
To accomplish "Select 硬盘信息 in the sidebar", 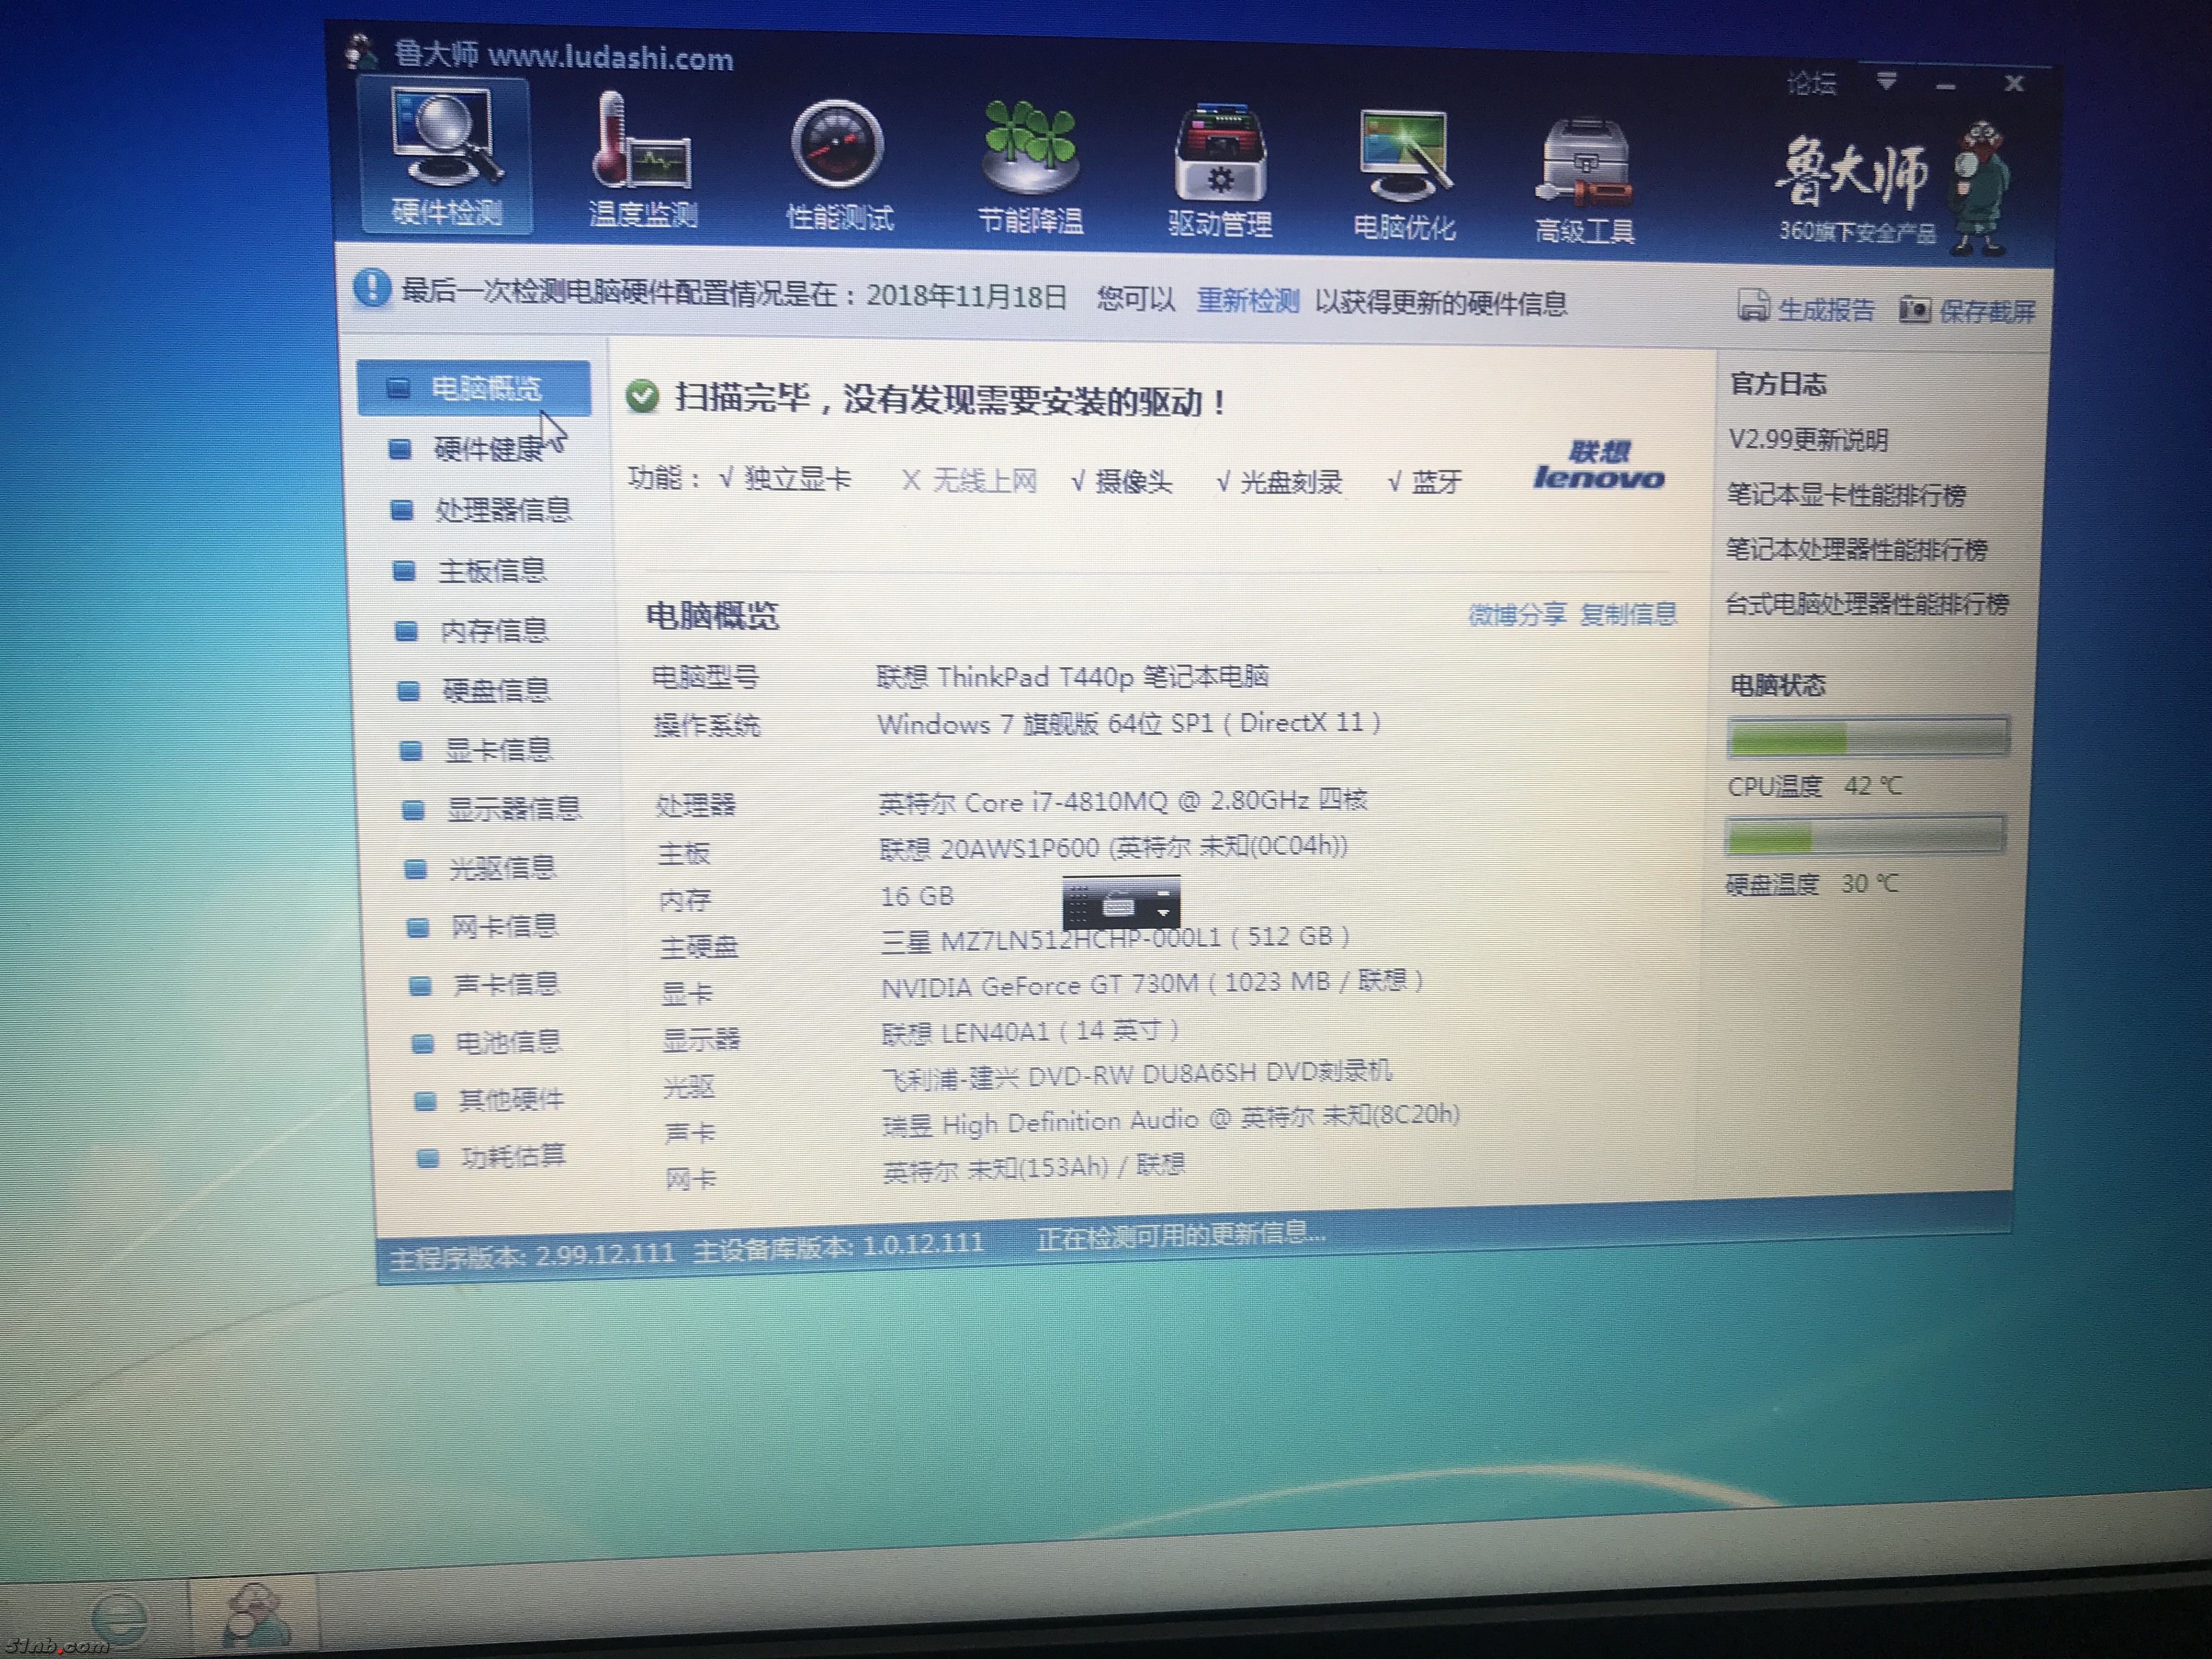I will pos(495,690).
